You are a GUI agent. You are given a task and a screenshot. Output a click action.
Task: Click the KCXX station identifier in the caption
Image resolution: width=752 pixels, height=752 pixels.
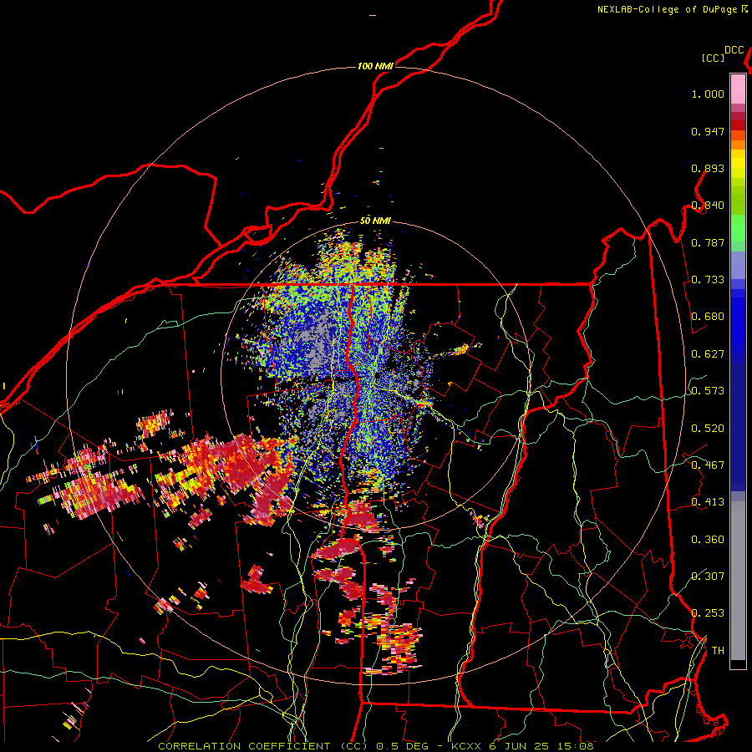465,746
